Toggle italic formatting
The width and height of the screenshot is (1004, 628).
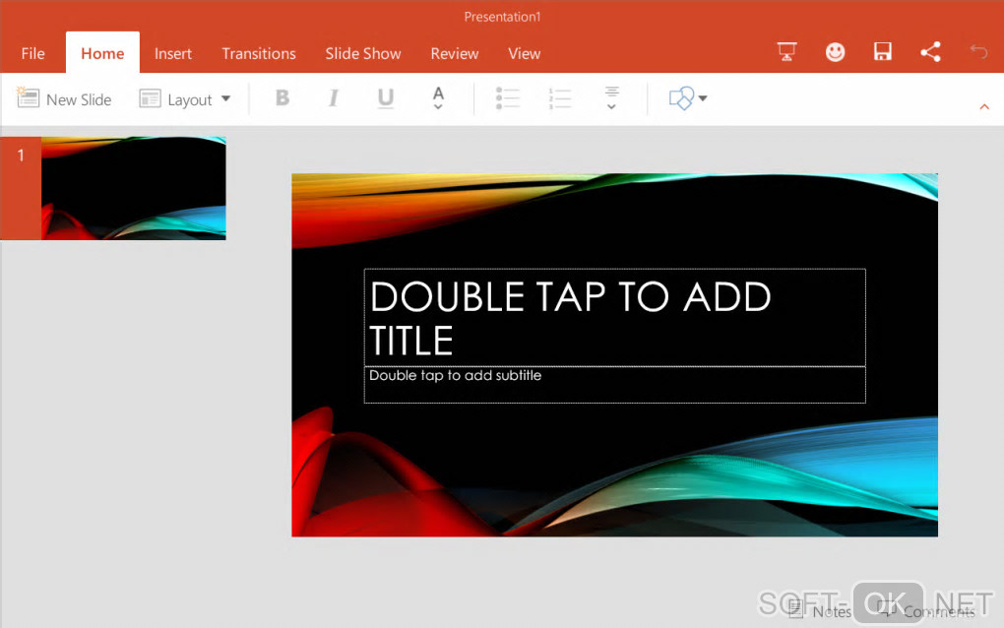pos(334,98)
